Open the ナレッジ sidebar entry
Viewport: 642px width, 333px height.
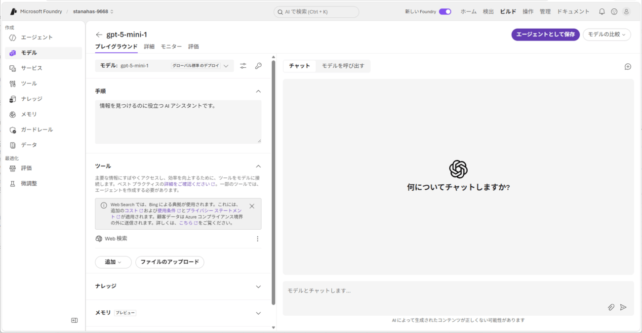pos(43,99)
